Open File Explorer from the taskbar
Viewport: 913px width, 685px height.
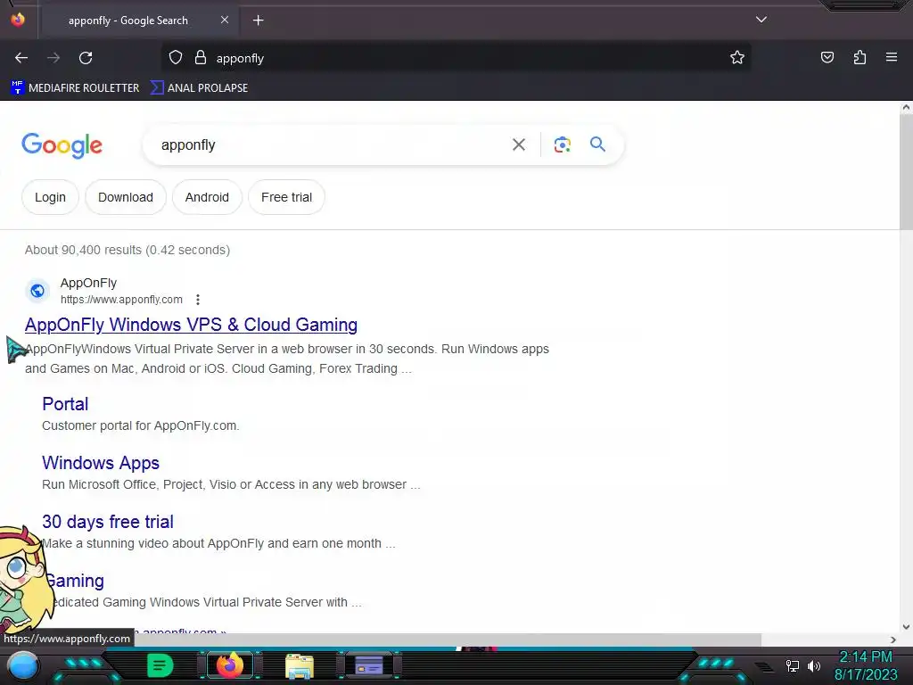pyautogui.click(x=300, y=665)
